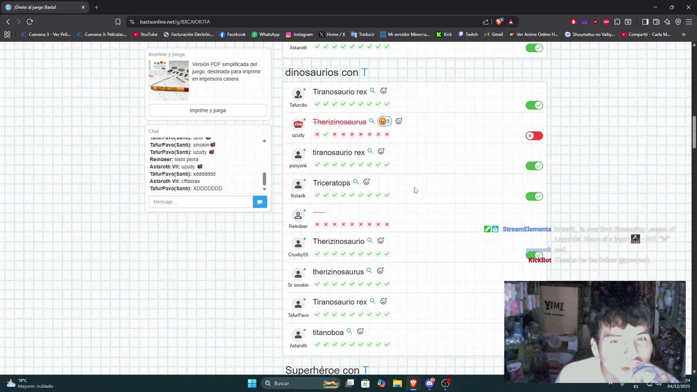Add reaction to Astaroth's titanoboa answer
The image size is (697, 392).
(x=360, y=331)
